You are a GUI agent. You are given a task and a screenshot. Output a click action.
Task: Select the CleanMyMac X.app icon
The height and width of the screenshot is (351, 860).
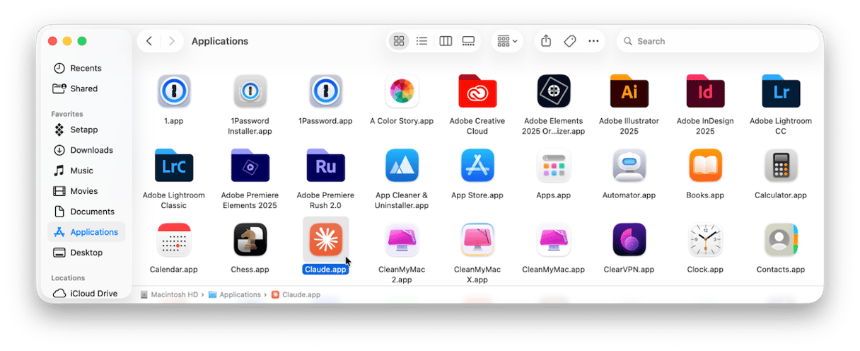point(477,240)
